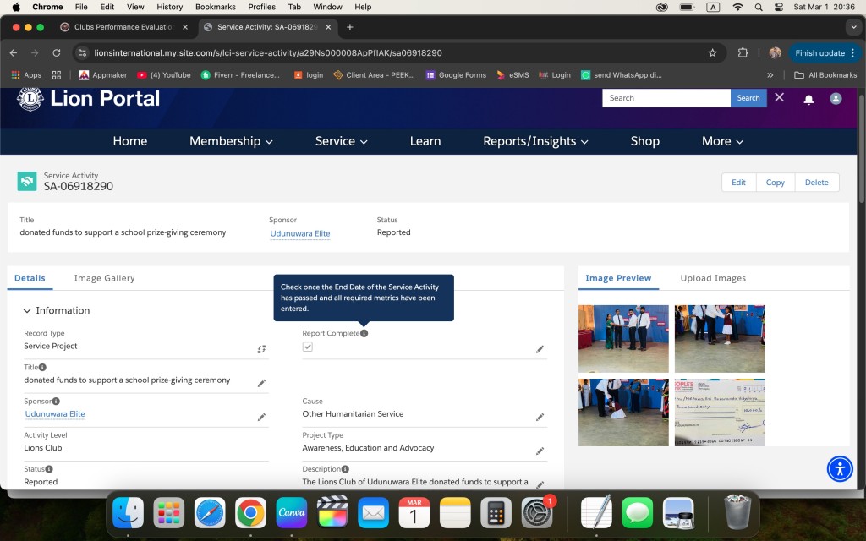Open the Udunuwara Elite sponsor link in the header
Screen dimensions: 866x541
point(300,233)
